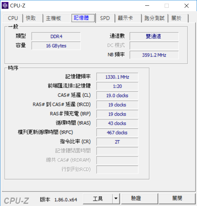Click the 記憶體 tab

coord(83,18)
